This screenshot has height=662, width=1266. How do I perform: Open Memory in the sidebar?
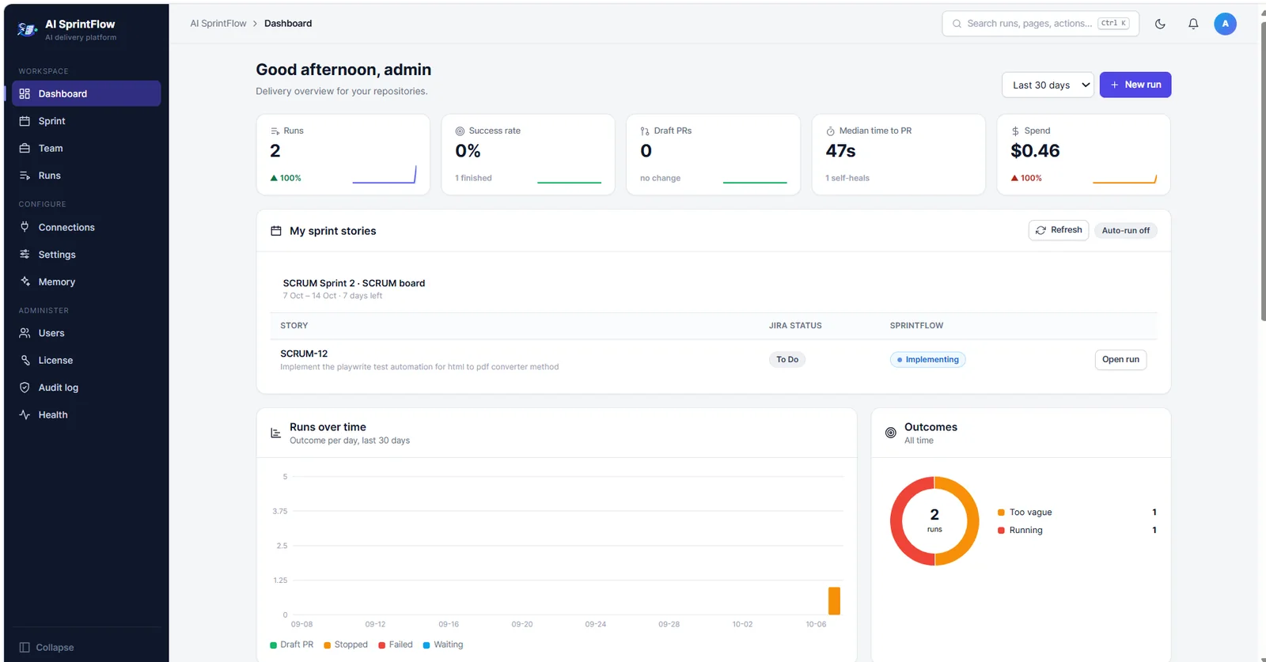coord(86,282)
